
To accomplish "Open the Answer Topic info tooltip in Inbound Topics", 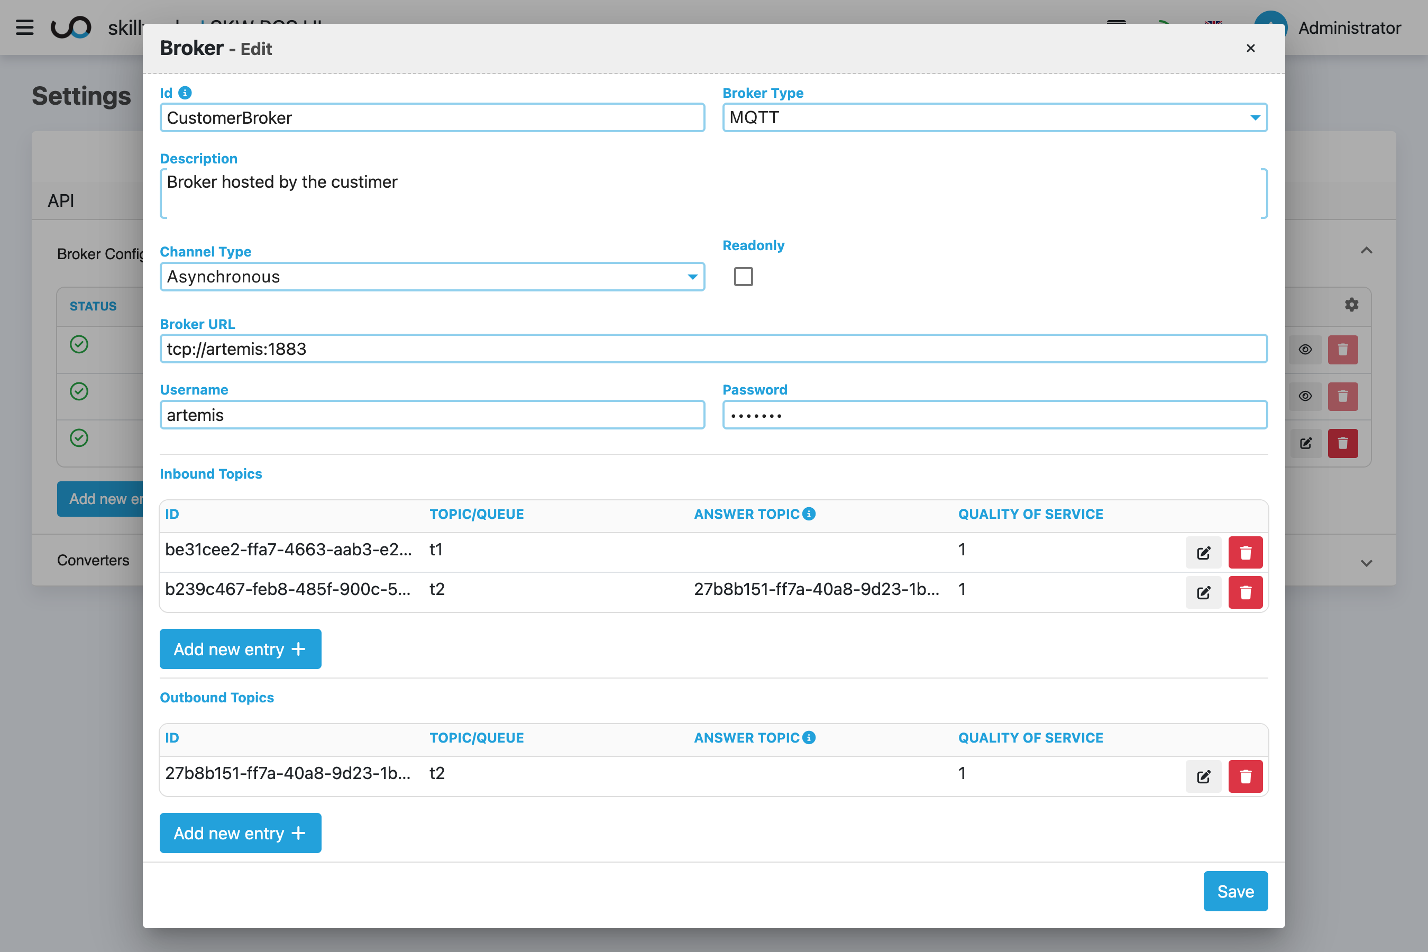I will coord(808,513).
